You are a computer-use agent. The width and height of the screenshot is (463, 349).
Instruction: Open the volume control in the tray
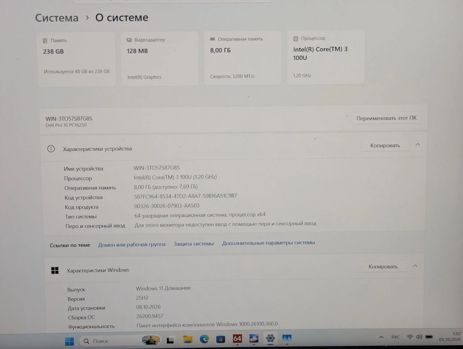pyautogui.click(x=419, y=337)
